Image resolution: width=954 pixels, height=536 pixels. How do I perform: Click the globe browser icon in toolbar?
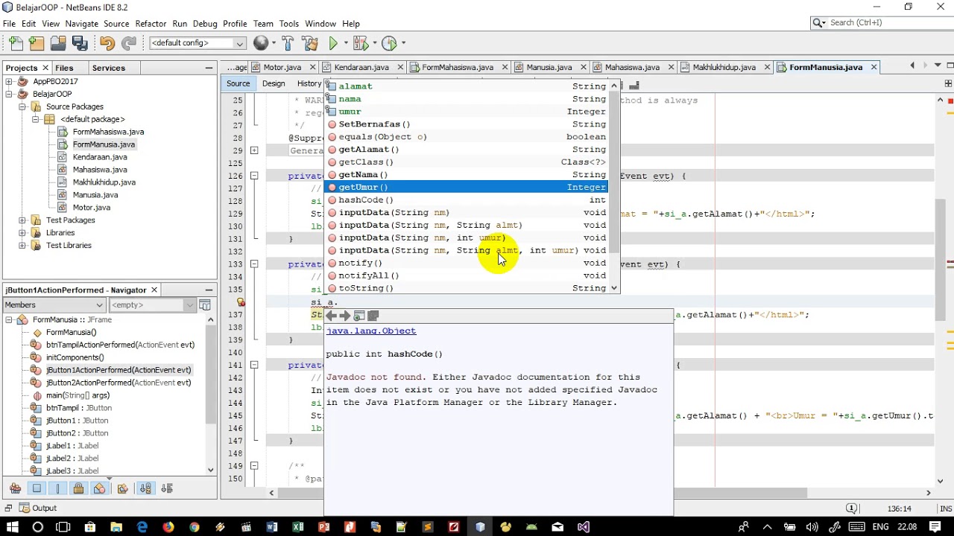[x=261, y=43]
